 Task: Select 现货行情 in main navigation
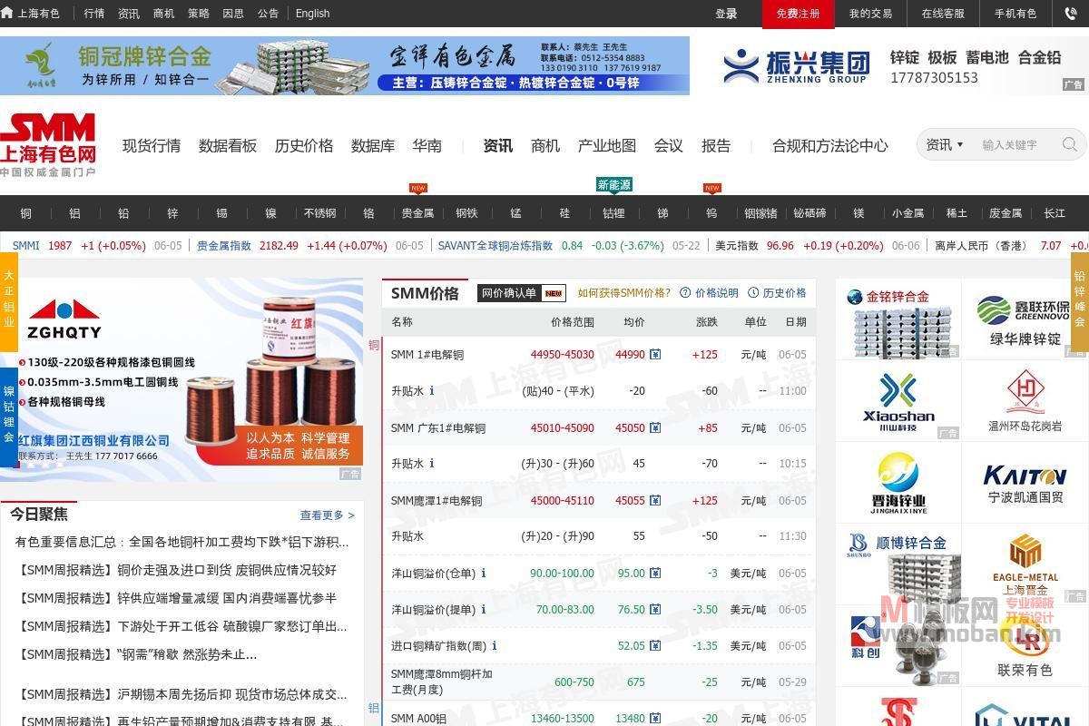point(152,145)
